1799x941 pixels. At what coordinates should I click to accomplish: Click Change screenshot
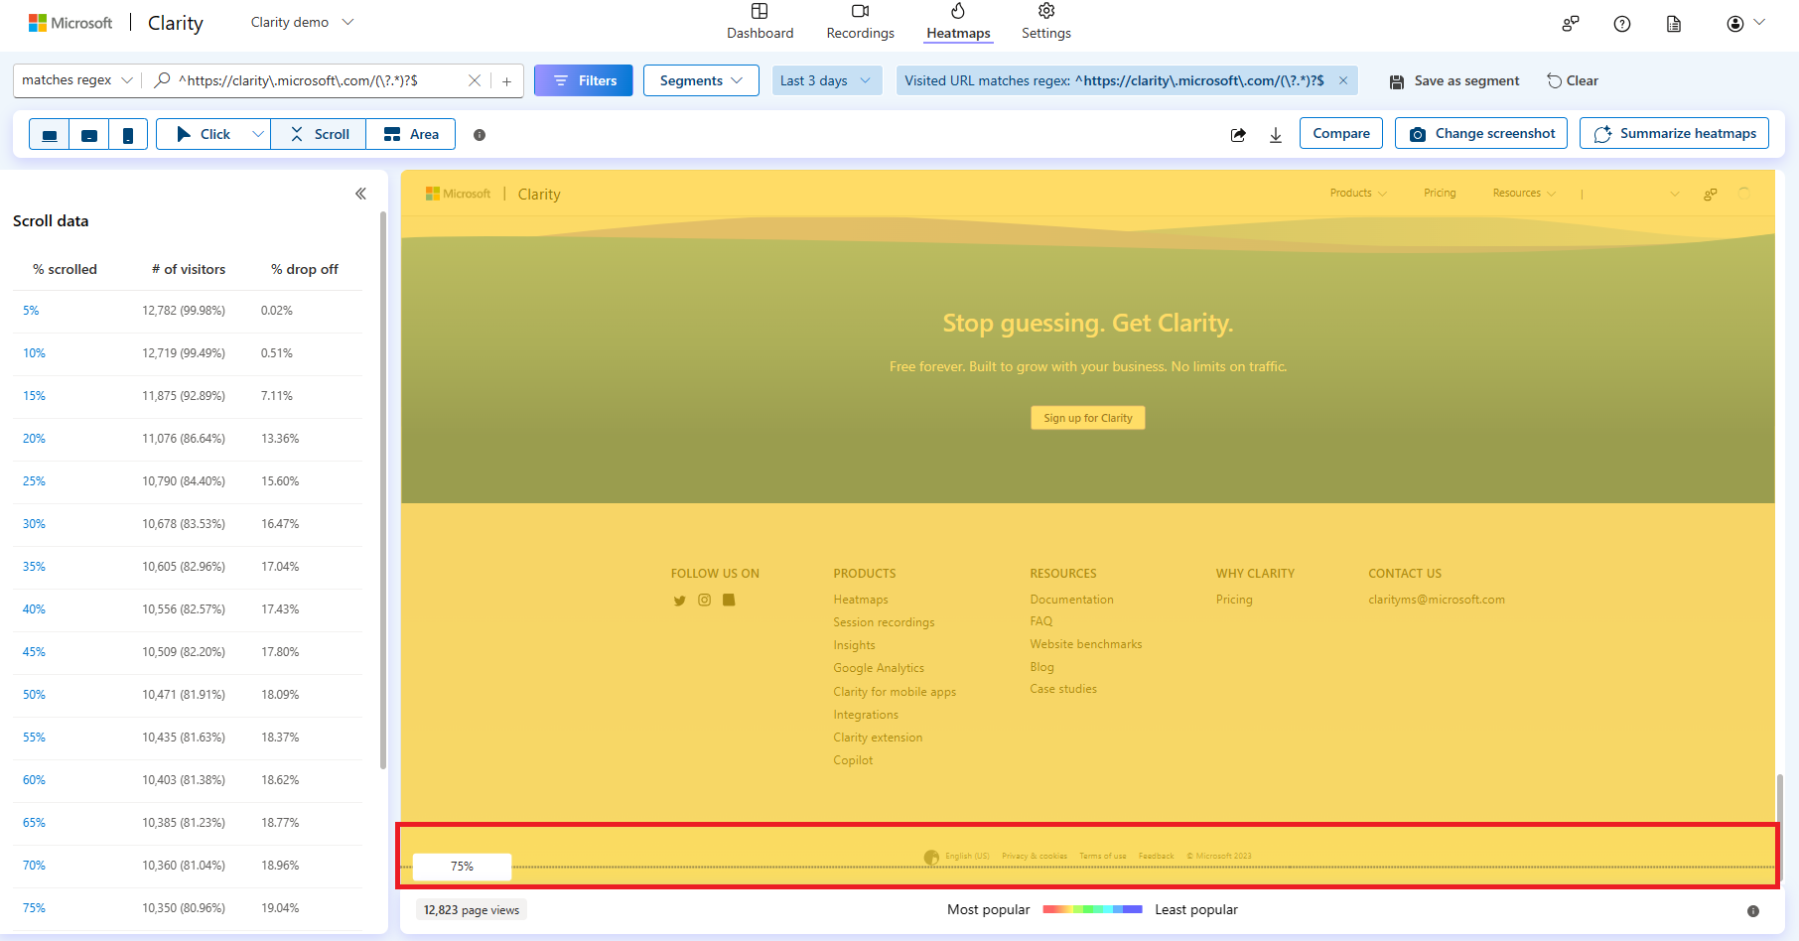tap(1481, 133)
